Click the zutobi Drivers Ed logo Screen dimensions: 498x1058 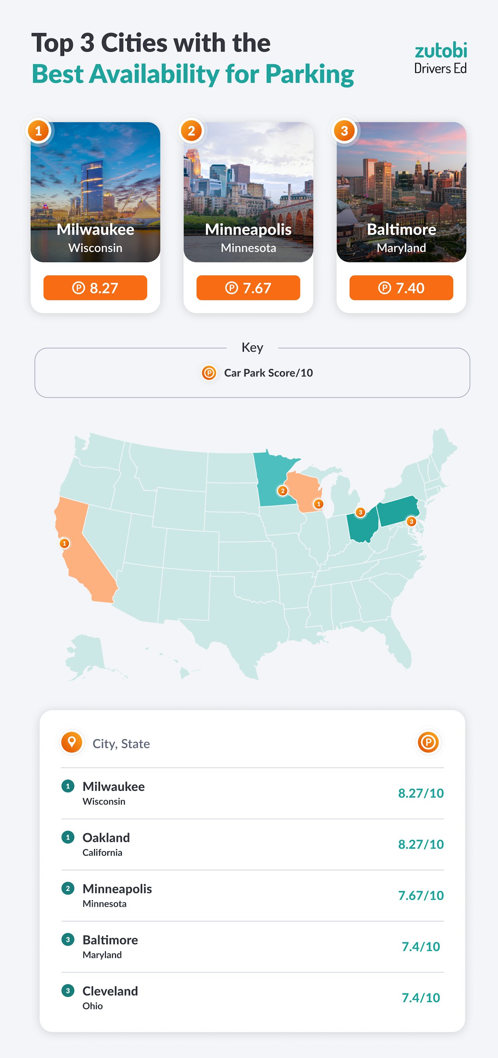pyautogui.click(x=440, y=58)
